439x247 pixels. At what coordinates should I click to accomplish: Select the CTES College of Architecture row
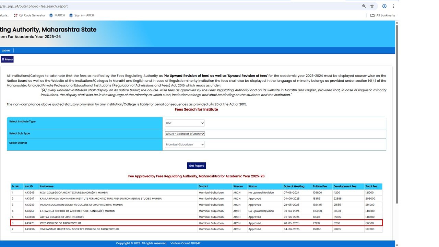click(x=196, y=223)
